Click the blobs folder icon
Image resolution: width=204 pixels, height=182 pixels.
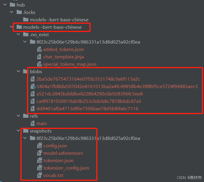click(26, 71)
